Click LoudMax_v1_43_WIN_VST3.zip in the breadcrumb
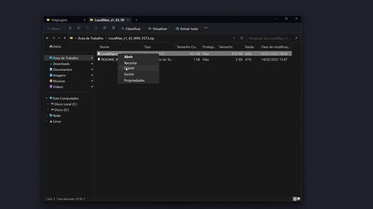Viewport: 373px width, 209px height. [131, 38]
